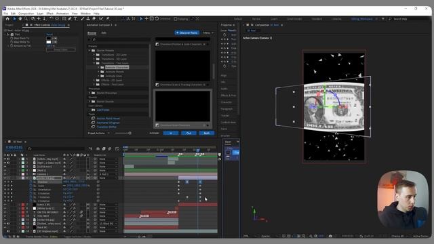The width and height of the screenshot is (434, 244).
Task: Expand Transitions - 3D Layer folder
Action: pyautogui.click(x=94, y=59)
